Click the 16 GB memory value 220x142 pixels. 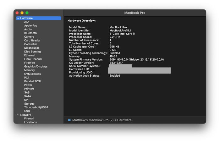click(x=113, y=57)
